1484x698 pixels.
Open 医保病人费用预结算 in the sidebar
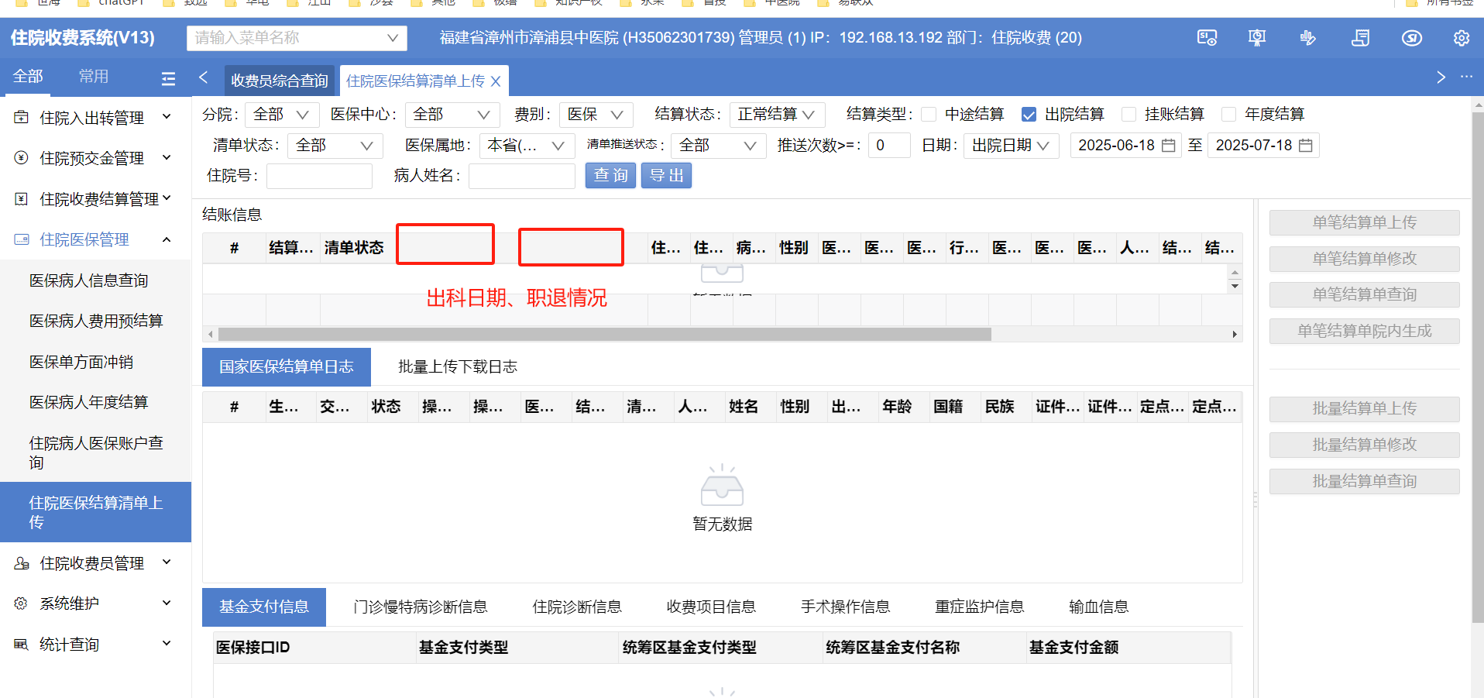point(96,321)
